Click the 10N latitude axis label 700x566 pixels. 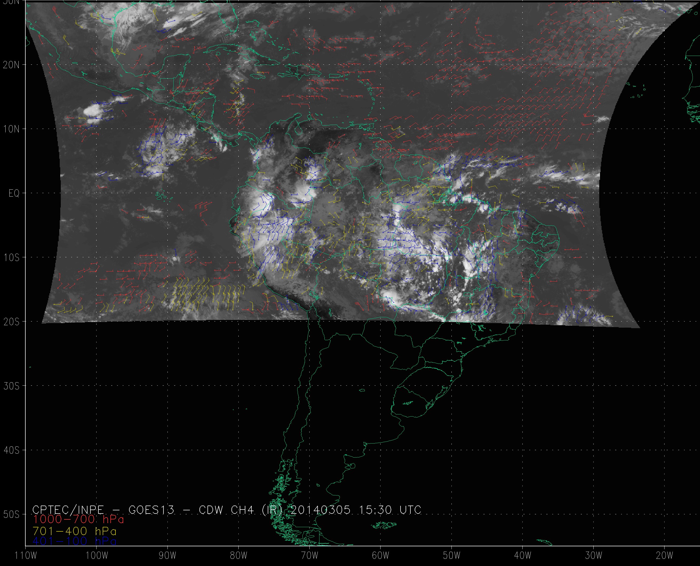click(11, 129)
